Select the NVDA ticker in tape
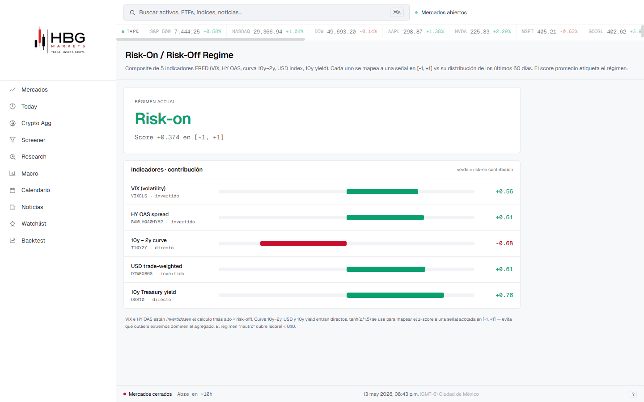644x402 pixels. tap(483, 32)
